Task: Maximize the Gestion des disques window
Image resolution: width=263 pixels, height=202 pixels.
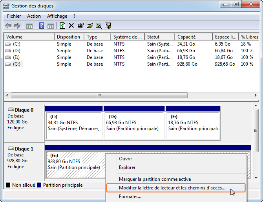Action: tap(236, 4)
